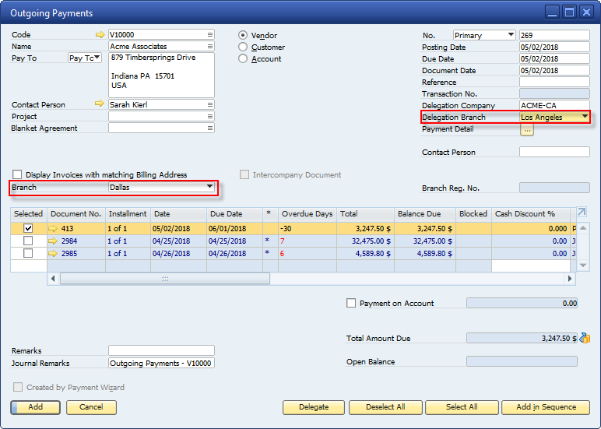Open document 2984 via its link arrow
Image resolution: width=601 pixels, height=429 pixels.
53,241
